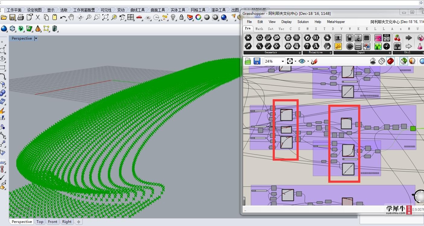Select the Circle parameter icon in Grasshopper
This screenshot has width=424, height=226.
pos(259,38)
